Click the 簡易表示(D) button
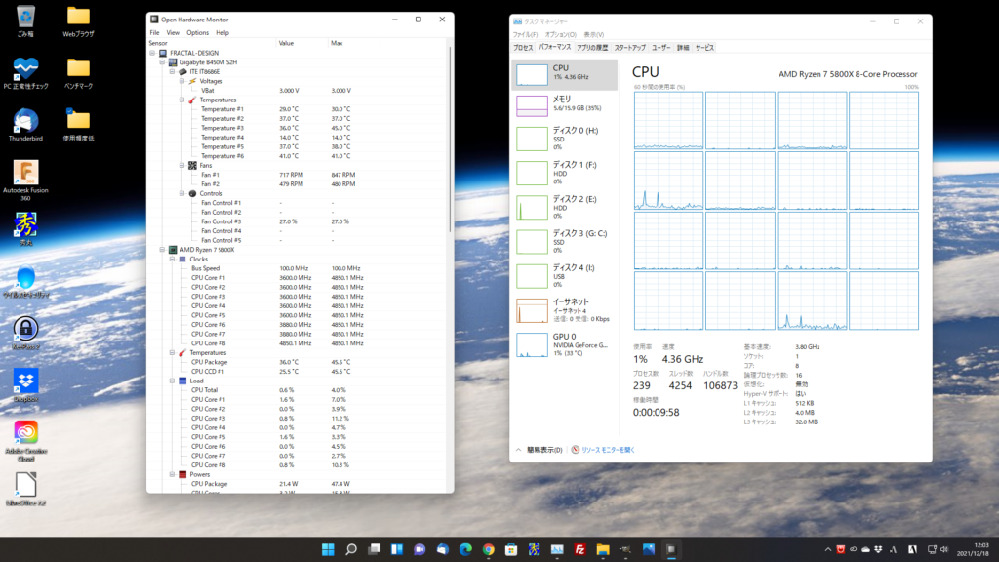 click(x=539, y=450)
